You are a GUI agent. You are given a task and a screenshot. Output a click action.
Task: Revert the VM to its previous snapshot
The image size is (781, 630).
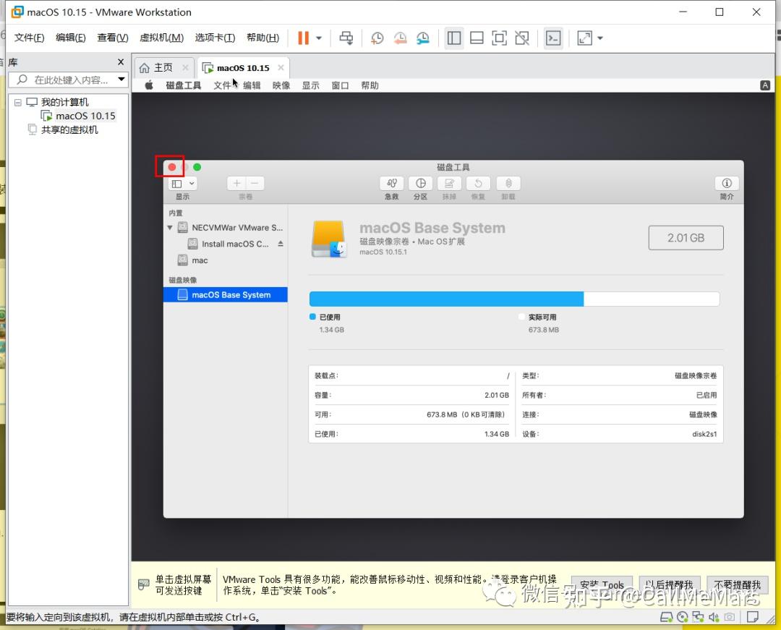(400, 38)
